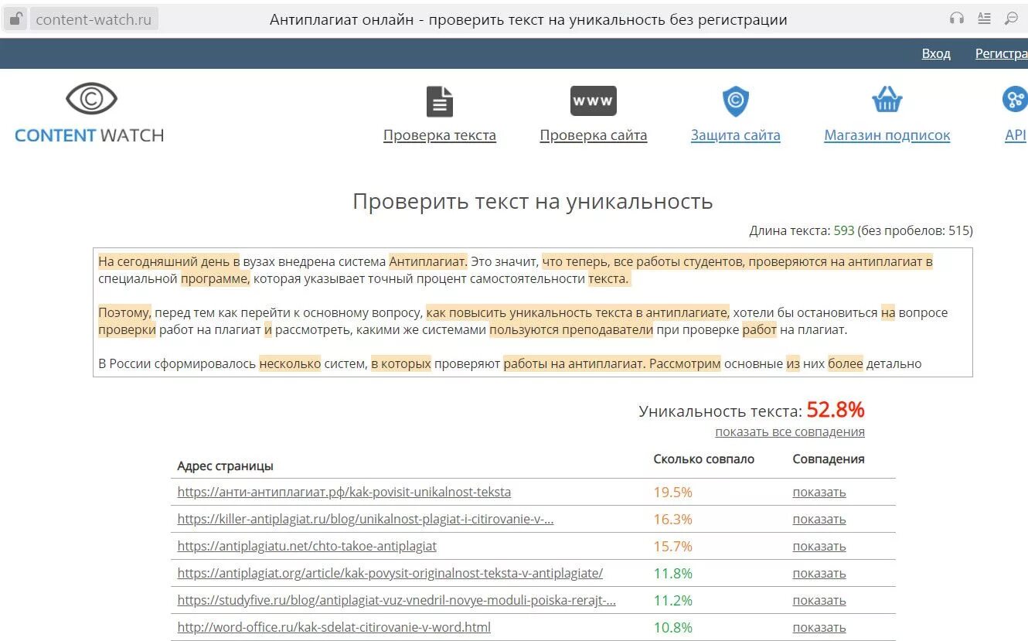Click highlighted phrase пользуются преподаватели
This screenshot has height=641, width=1028.
571,330
